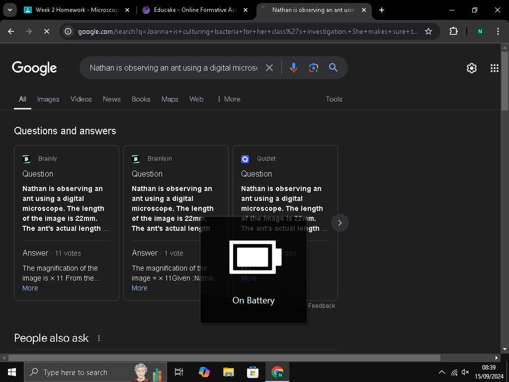Open the Google apps grid

click(x=495, y=68)
